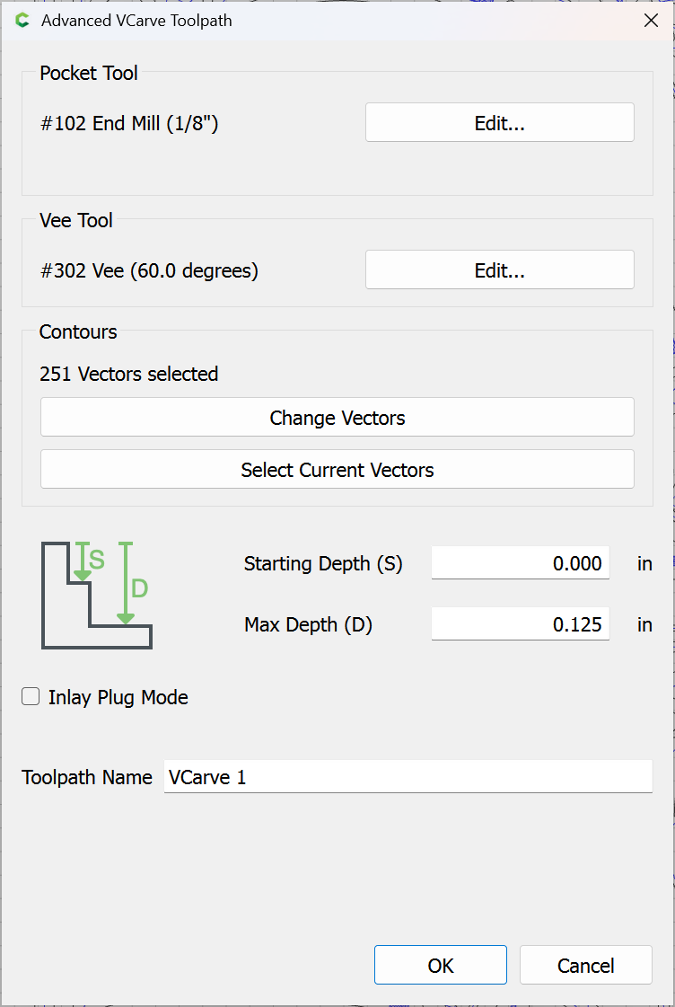675x1007 pixels.
Task: Click the green S arrow in depth diagram
Action: (x=83, y=561)
